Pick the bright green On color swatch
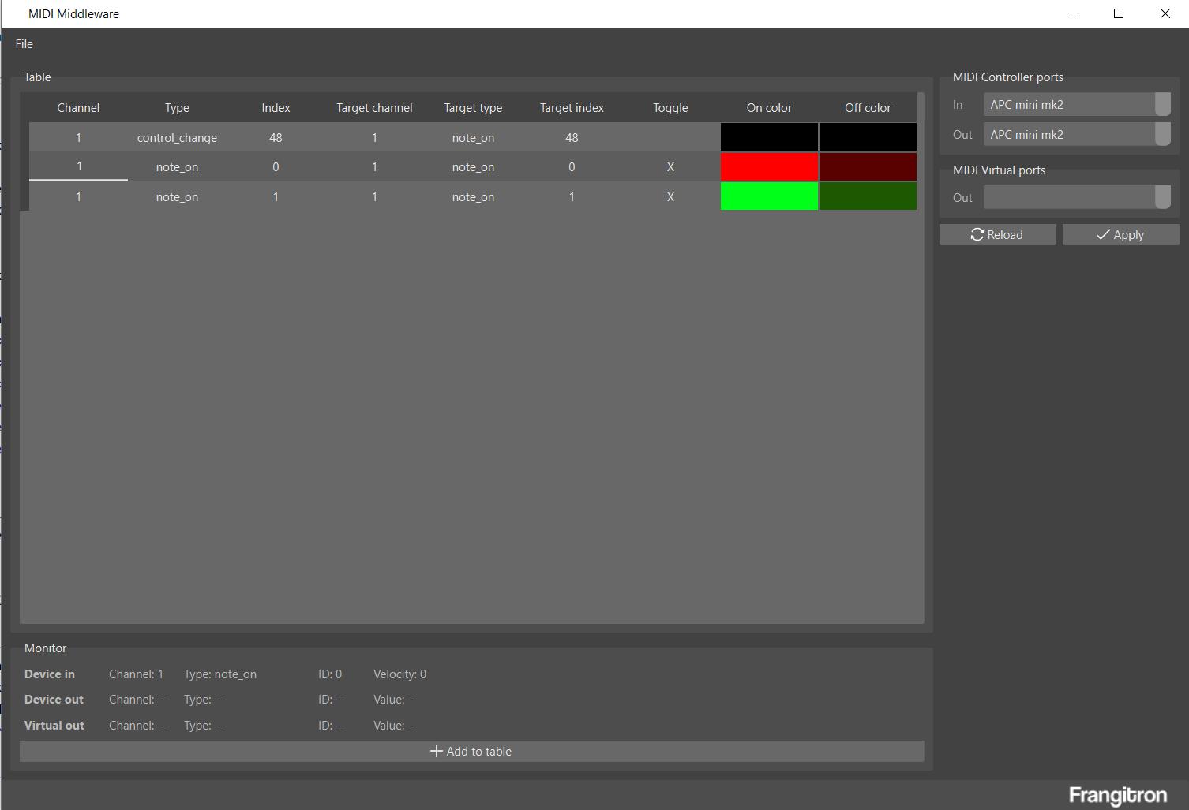The width and height of the screenshot is (1189, 810). click(769, 197)
